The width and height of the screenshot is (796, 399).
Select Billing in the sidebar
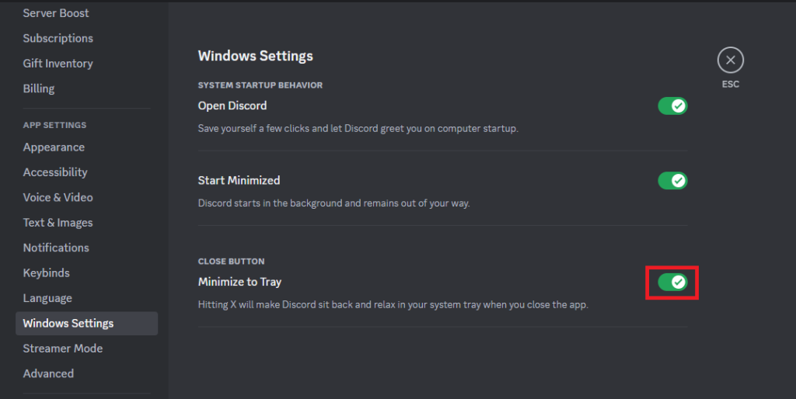39,88
